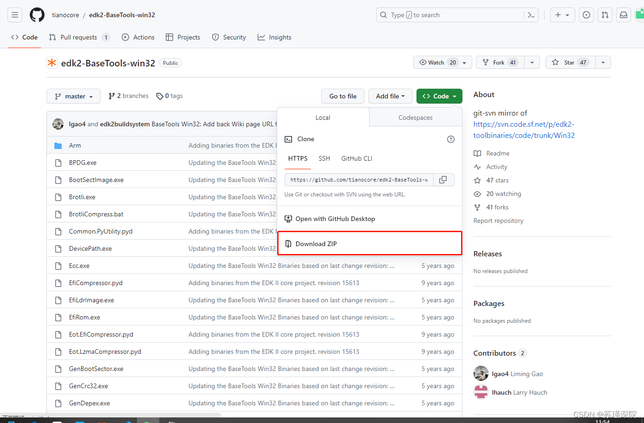
Task: Open the Contributors heading link
Action: 500,353
